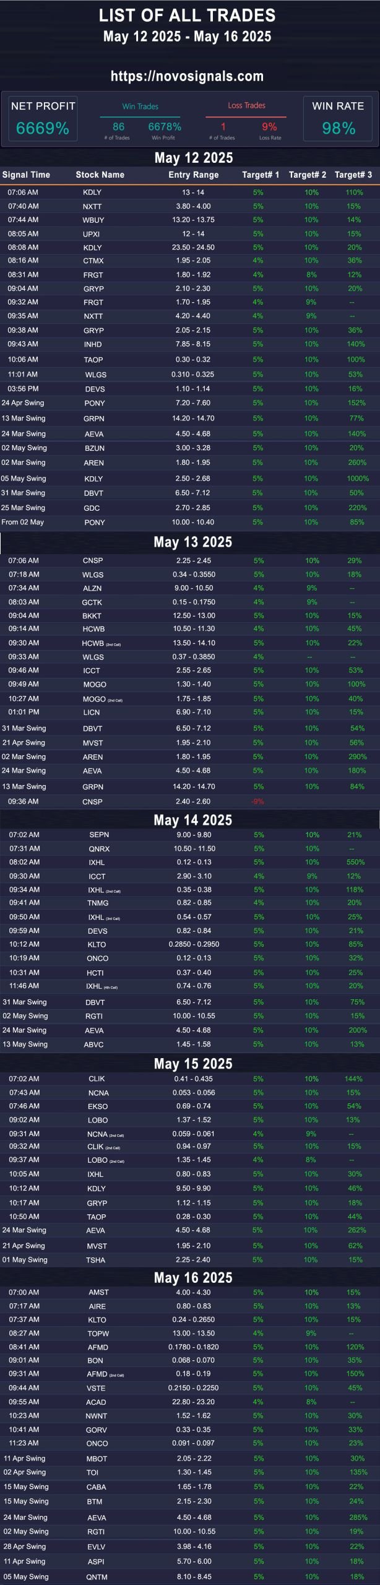Click the May 16 2025 section heading

(193, 1277)
